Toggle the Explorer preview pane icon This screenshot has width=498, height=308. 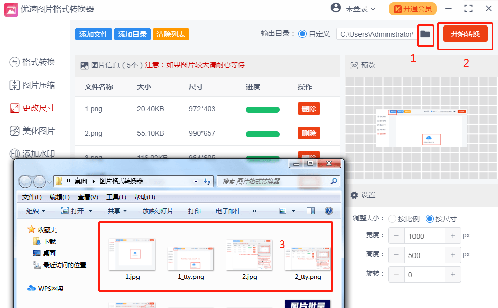[x=311, y=211]
